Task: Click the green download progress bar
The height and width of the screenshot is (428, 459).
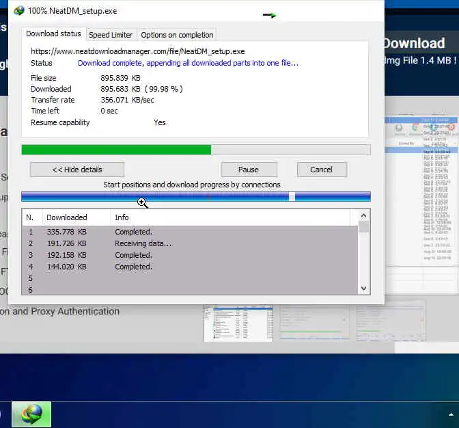Action: pos(196,150)
